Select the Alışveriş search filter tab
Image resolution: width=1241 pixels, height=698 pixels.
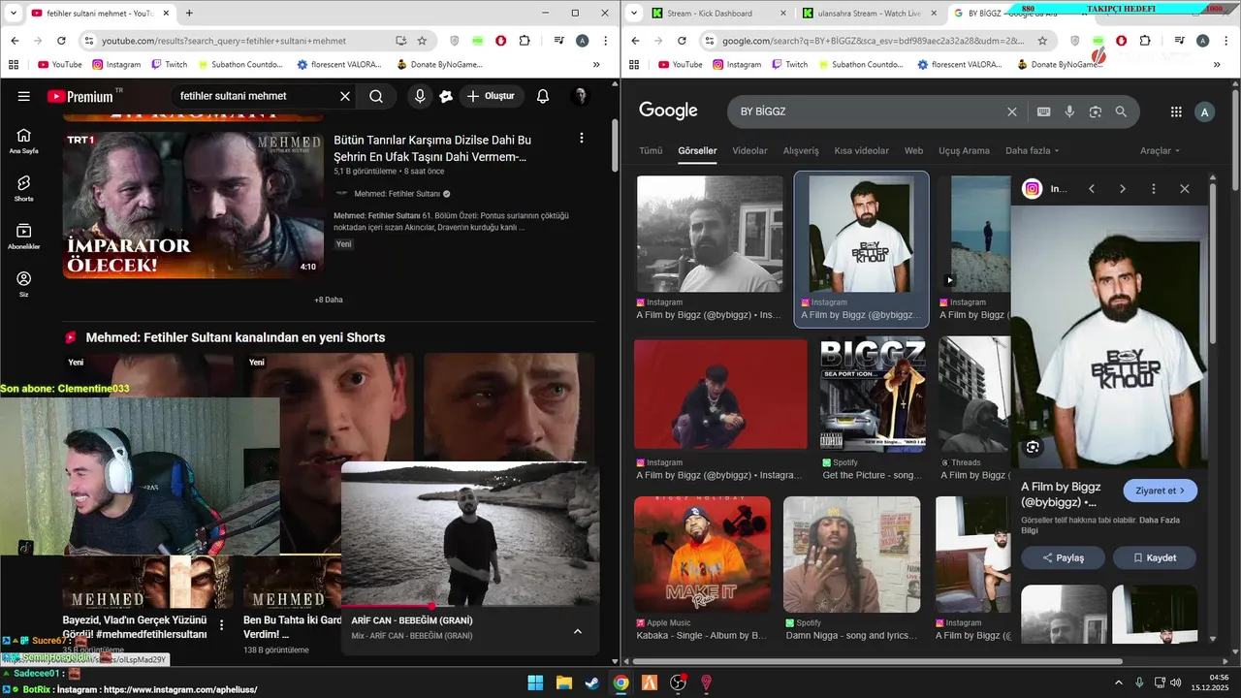tap(801, 151)
